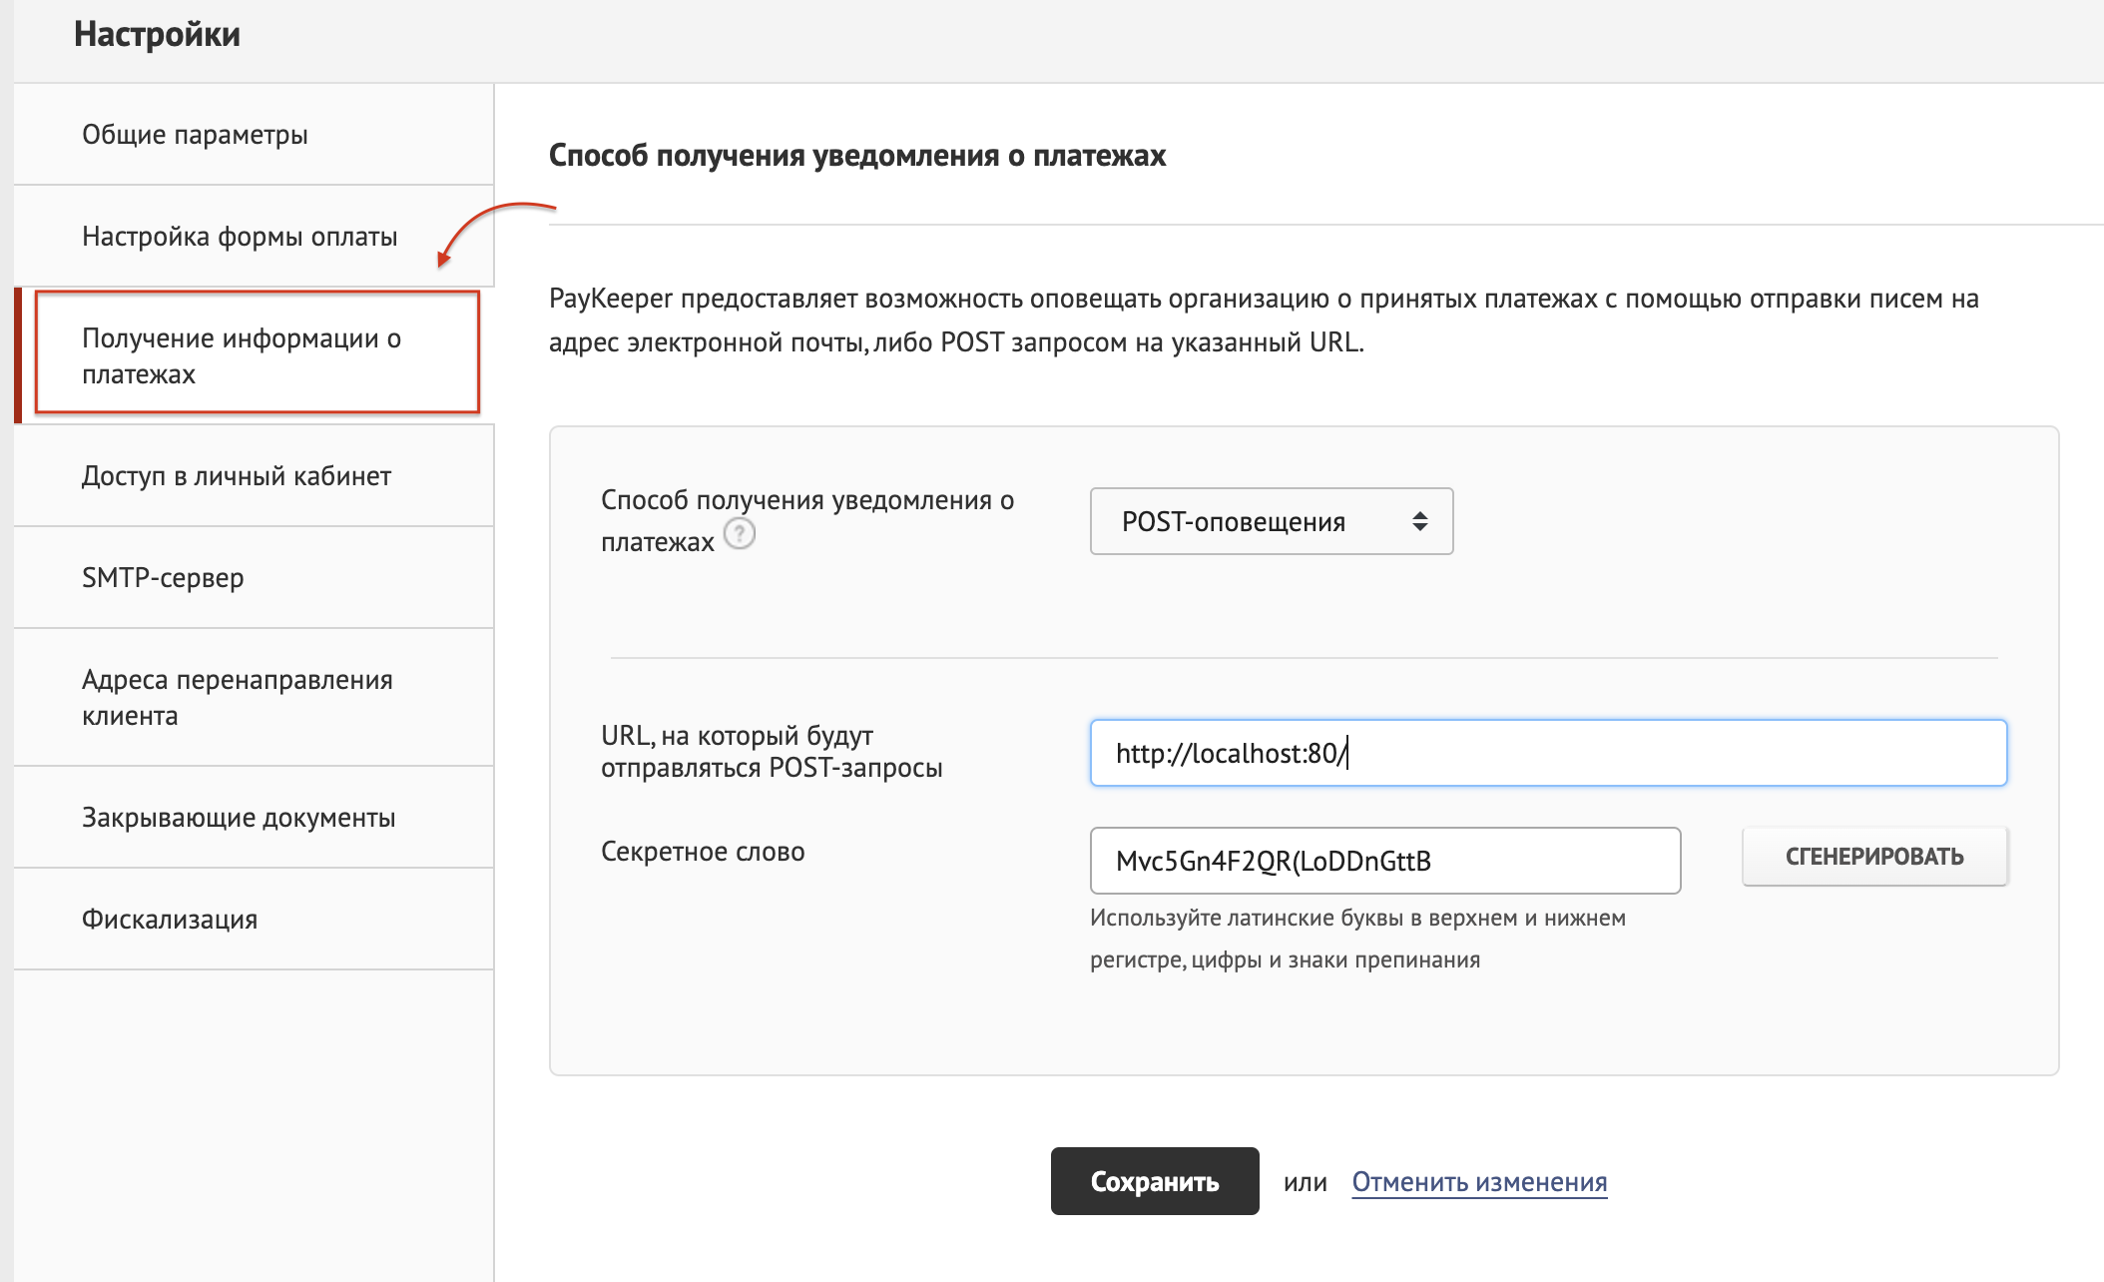
Task: Open the POST-оповещения dropdown
Action: pos(1270,521)
